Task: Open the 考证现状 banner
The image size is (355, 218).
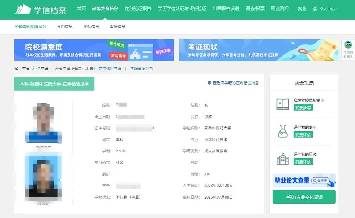Action: point(259,50)
